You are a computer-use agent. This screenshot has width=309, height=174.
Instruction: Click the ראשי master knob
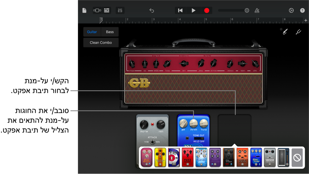(x=243, y=63)
